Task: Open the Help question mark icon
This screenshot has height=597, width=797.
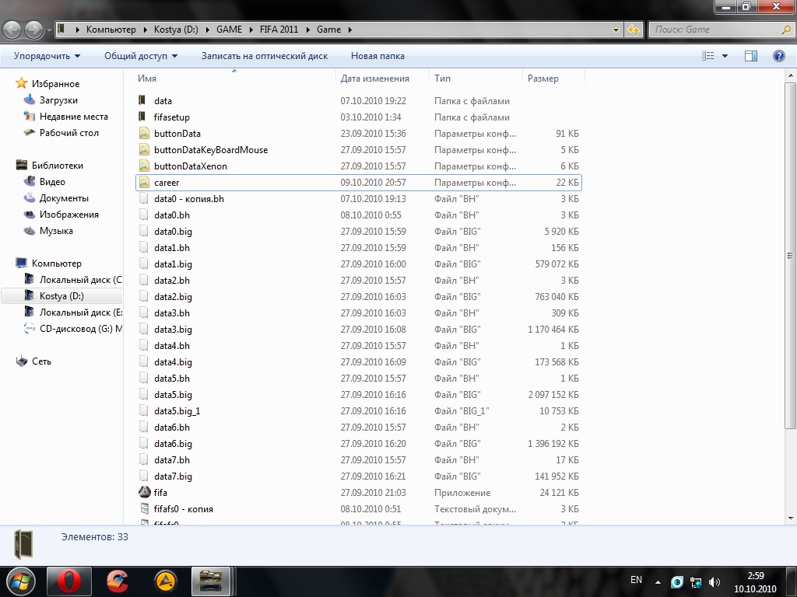Action: pyautogui.click(x=778, y=56)
